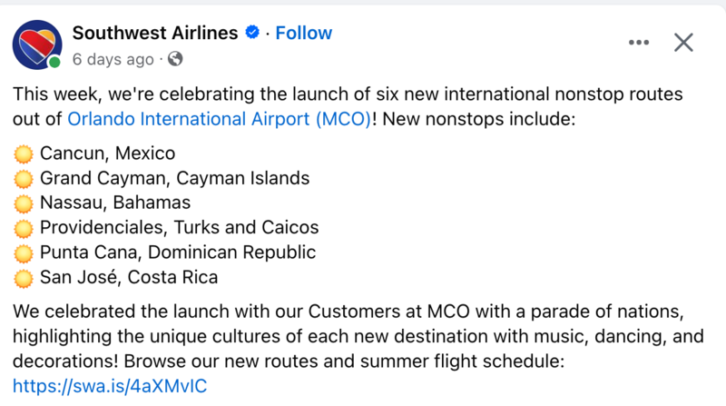Click the Southwest Airlines page name
Screen dimensions: 726x406
[155, 33]
